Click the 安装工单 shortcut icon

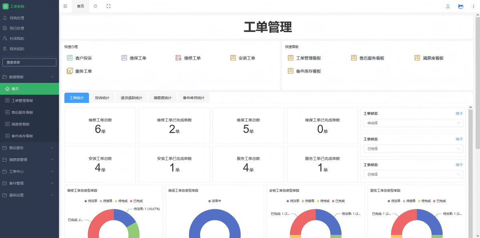(x=233, y=58)
